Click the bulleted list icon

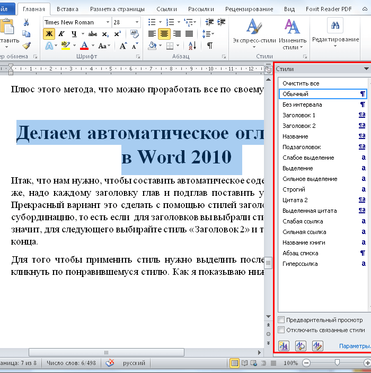152,22
